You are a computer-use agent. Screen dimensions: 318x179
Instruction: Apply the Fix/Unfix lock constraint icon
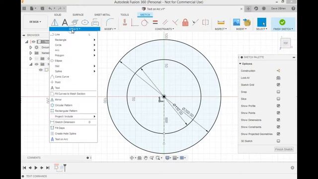(x=185, y=22)
